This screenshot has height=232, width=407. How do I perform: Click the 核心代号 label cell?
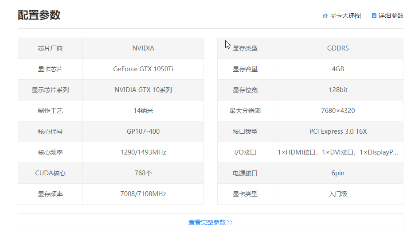[51, 131]
